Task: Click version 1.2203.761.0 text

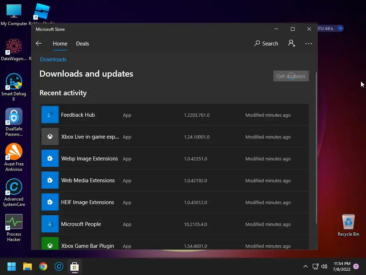Action: coord(197,115)
